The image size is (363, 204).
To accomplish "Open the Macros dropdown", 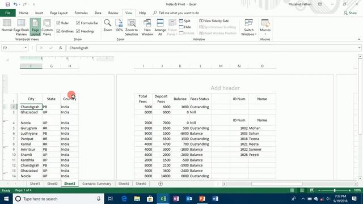I will (x=265, y=27).
